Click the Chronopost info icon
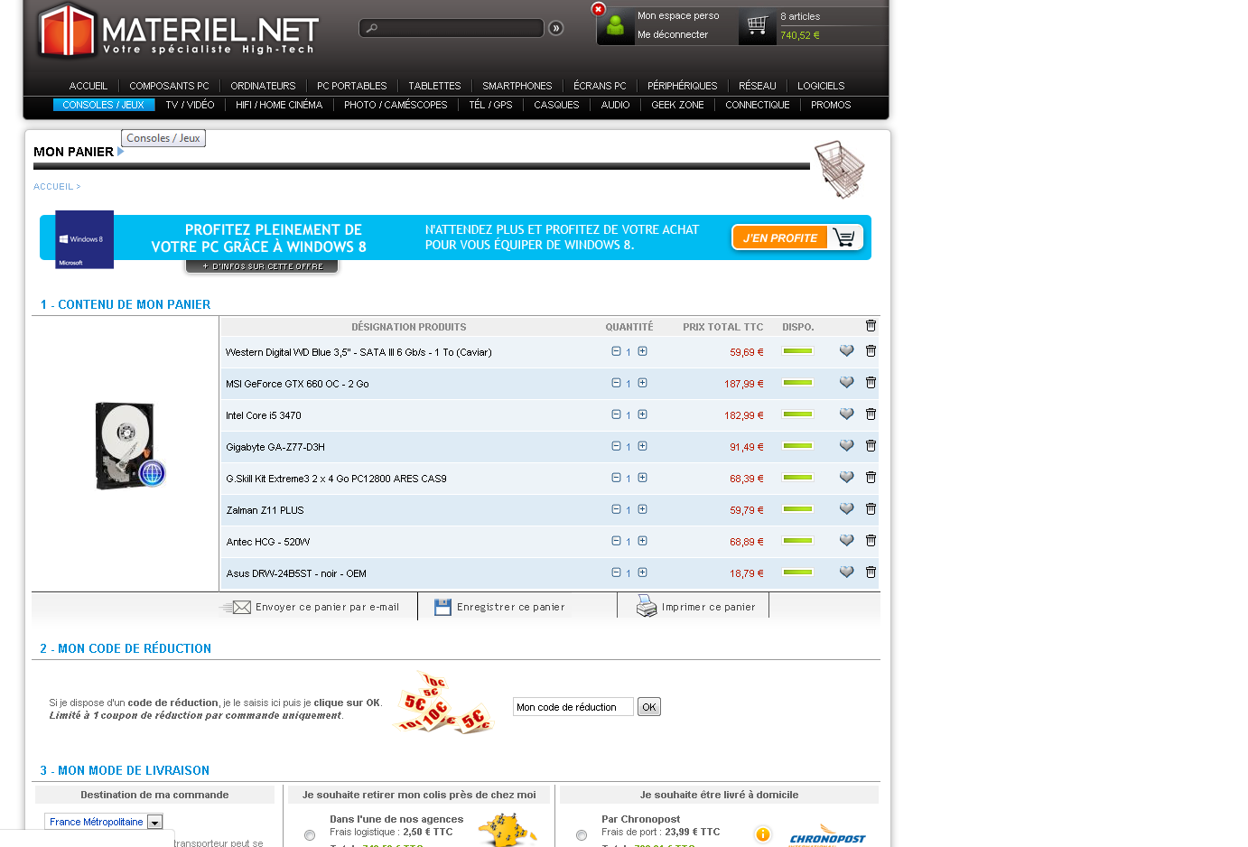The height and width of the screenshot is (847, 1248). click(763, 834)
